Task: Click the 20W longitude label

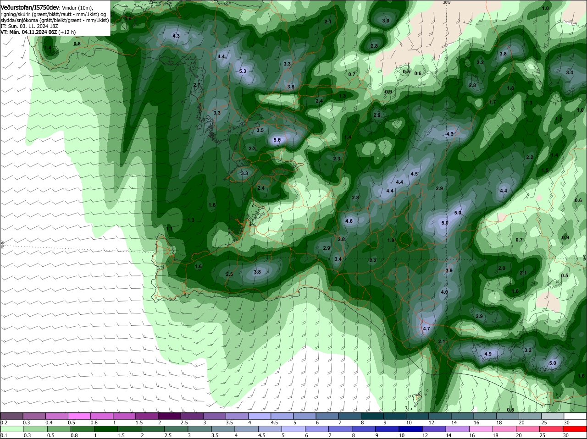Action: [x=447, y=2]
